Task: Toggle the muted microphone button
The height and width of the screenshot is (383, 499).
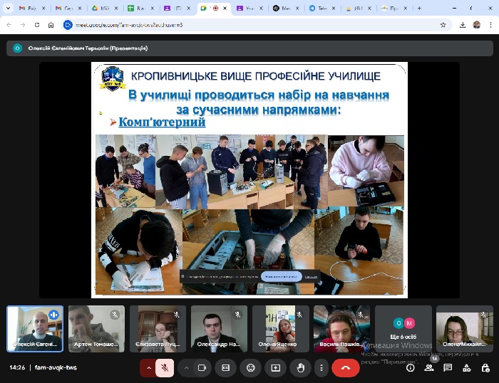Action: [165, 368]
